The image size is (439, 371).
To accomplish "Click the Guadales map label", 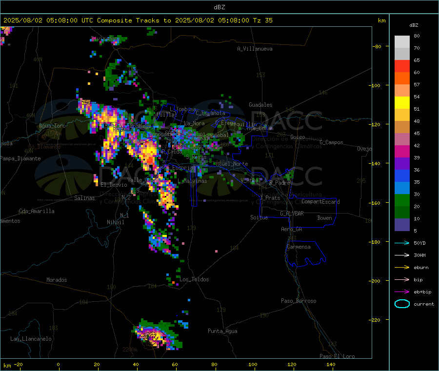I will coord(260,105).
